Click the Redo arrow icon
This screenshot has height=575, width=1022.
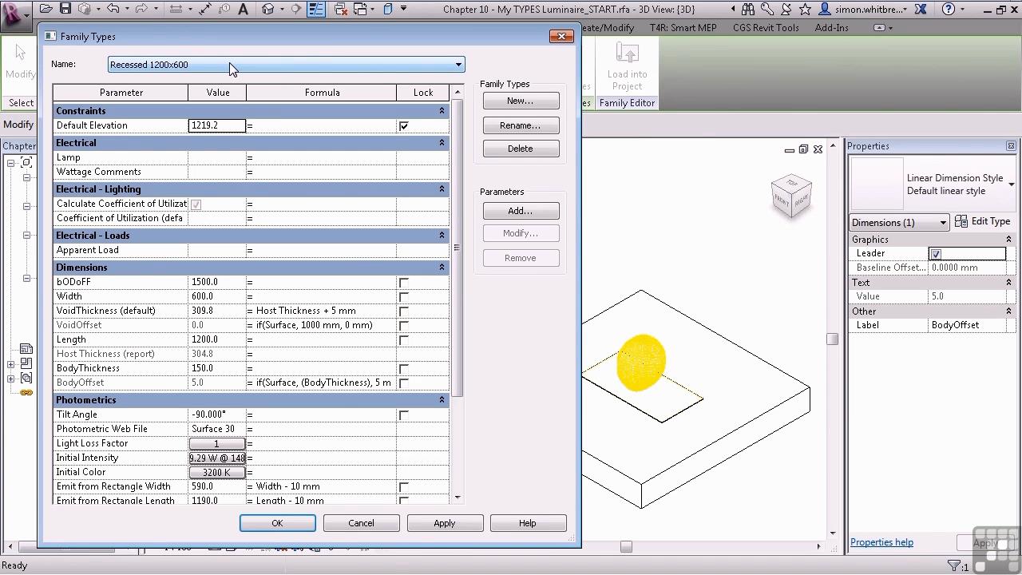pos(142,9)
